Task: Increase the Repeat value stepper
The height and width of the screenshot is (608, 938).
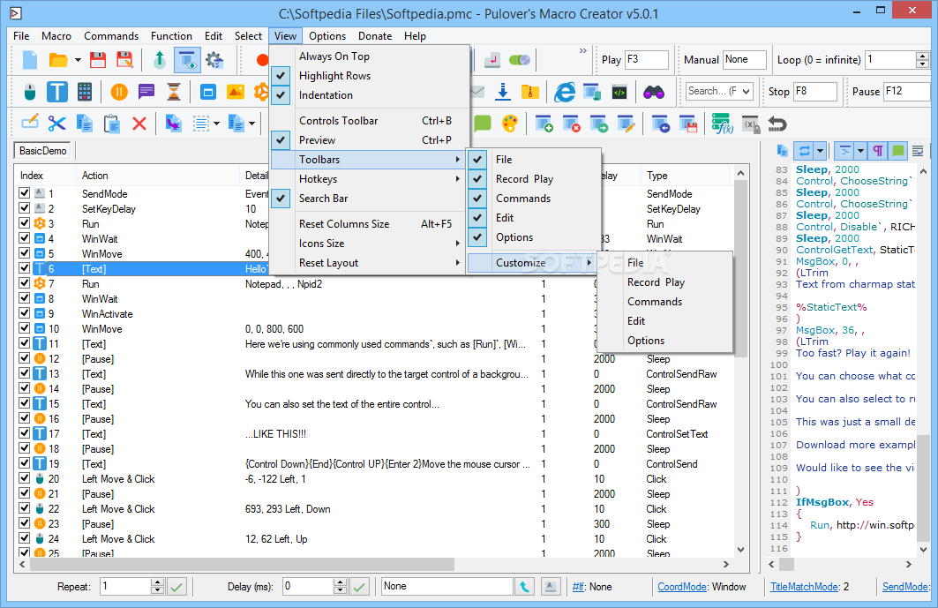Action: tap(157, 582)
